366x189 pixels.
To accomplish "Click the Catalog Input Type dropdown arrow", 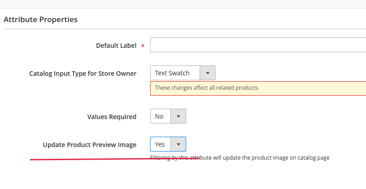I will point(207,73).
